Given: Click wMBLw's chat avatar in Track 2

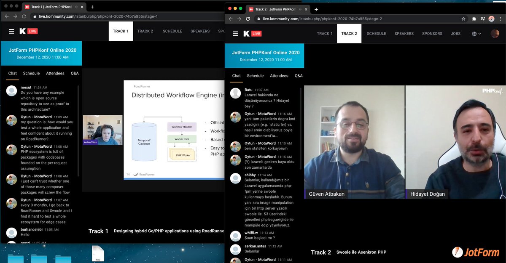Looking at the screenshot, I should tap(235, 236).
